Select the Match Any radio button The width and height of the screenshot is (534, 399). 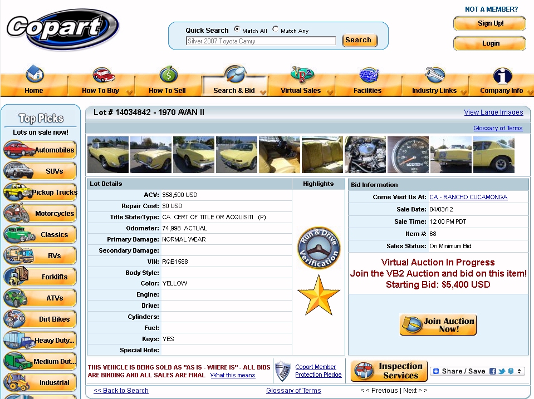(275, 29)
